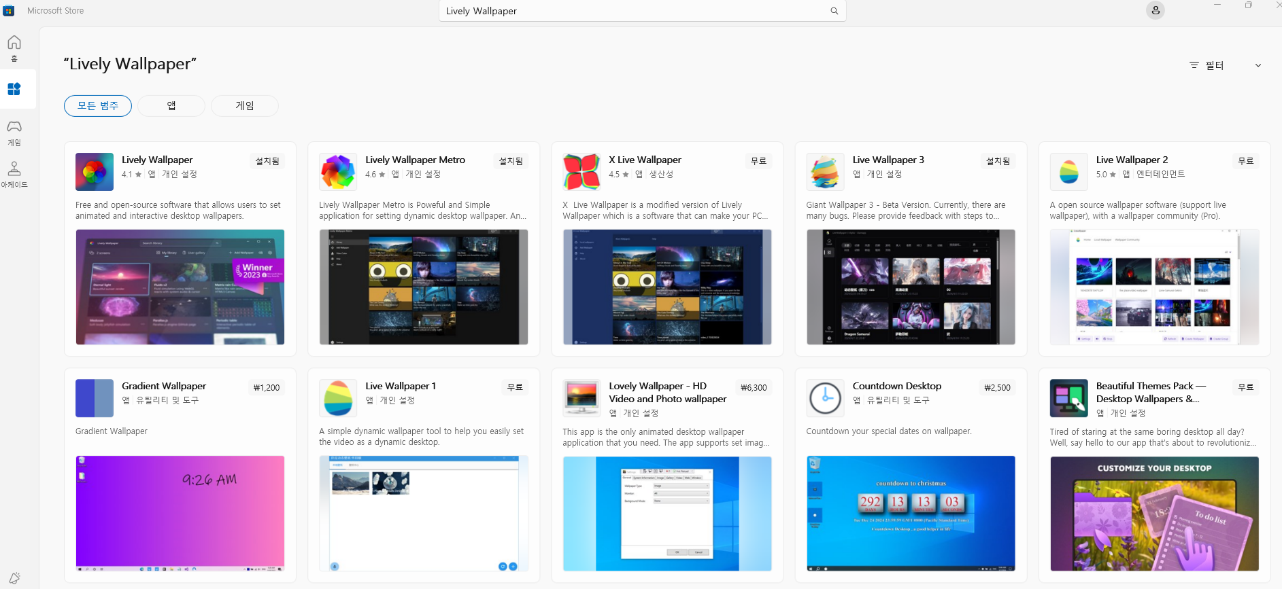Click the X Live Wallpaper app icon
Image resolution: width=1282 pixels, height=589 pixels.
pos(581,172)
